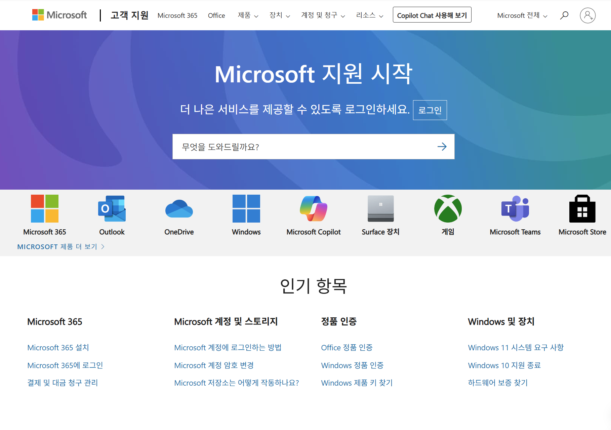Open Microsoft 계정 암호 변경 link
Screen dimensions: 611x430
click(x=214, y=365)
